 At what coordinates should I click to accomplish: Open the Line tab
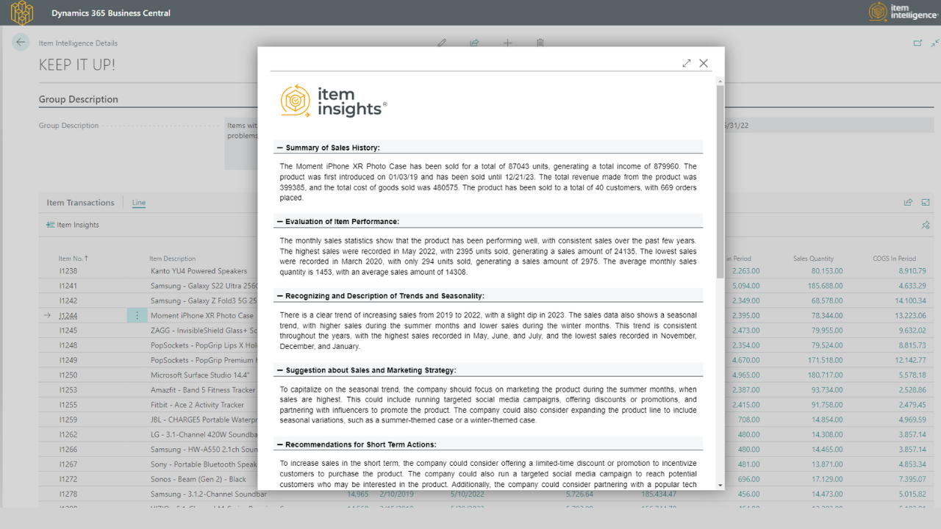coord(139,203)
